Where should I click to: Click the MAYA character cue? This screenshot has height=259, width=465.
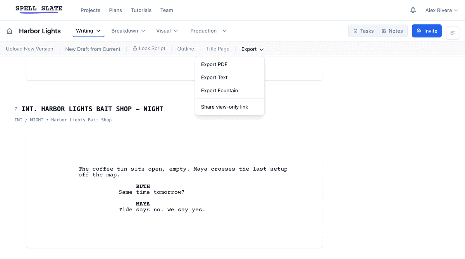point(143,204)
